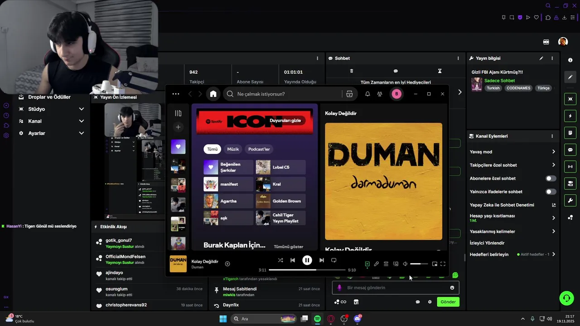The height and width of the screenshot is (326, 580).
Task: Toggle Abonelere özel sohbet switch
Action: (551, 178)
